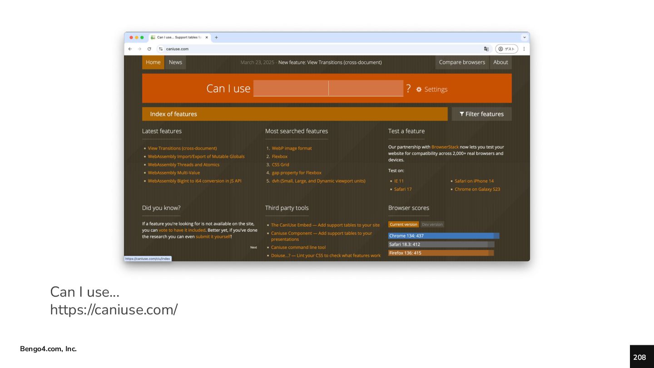Open WebAssembly Multi-Value link
654x368 pixels.
pos(173,173)
